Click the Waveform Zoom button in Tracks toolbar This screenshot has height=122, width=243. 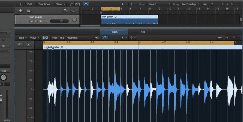click(x=205, y=4)
